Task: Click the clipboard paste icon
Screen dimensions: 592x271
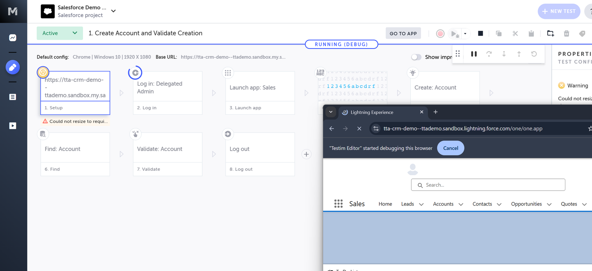Action: point(531,34)
